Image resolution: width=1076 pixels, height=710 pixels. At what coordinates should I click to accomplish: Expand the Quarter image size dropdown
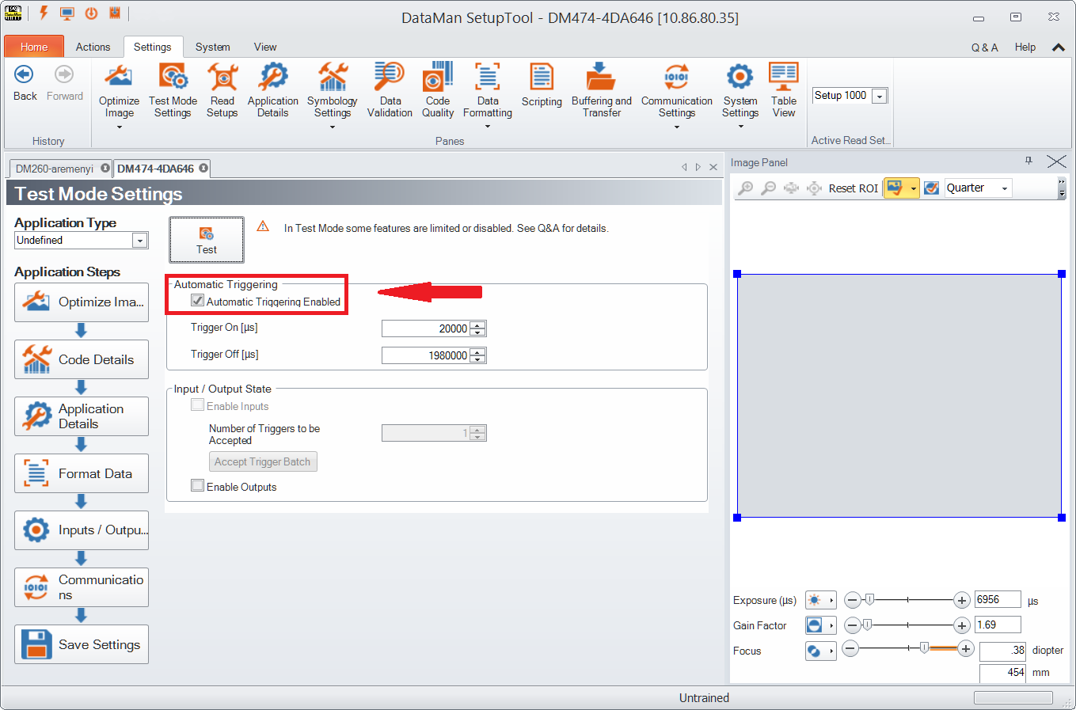tap(1004, 188)
